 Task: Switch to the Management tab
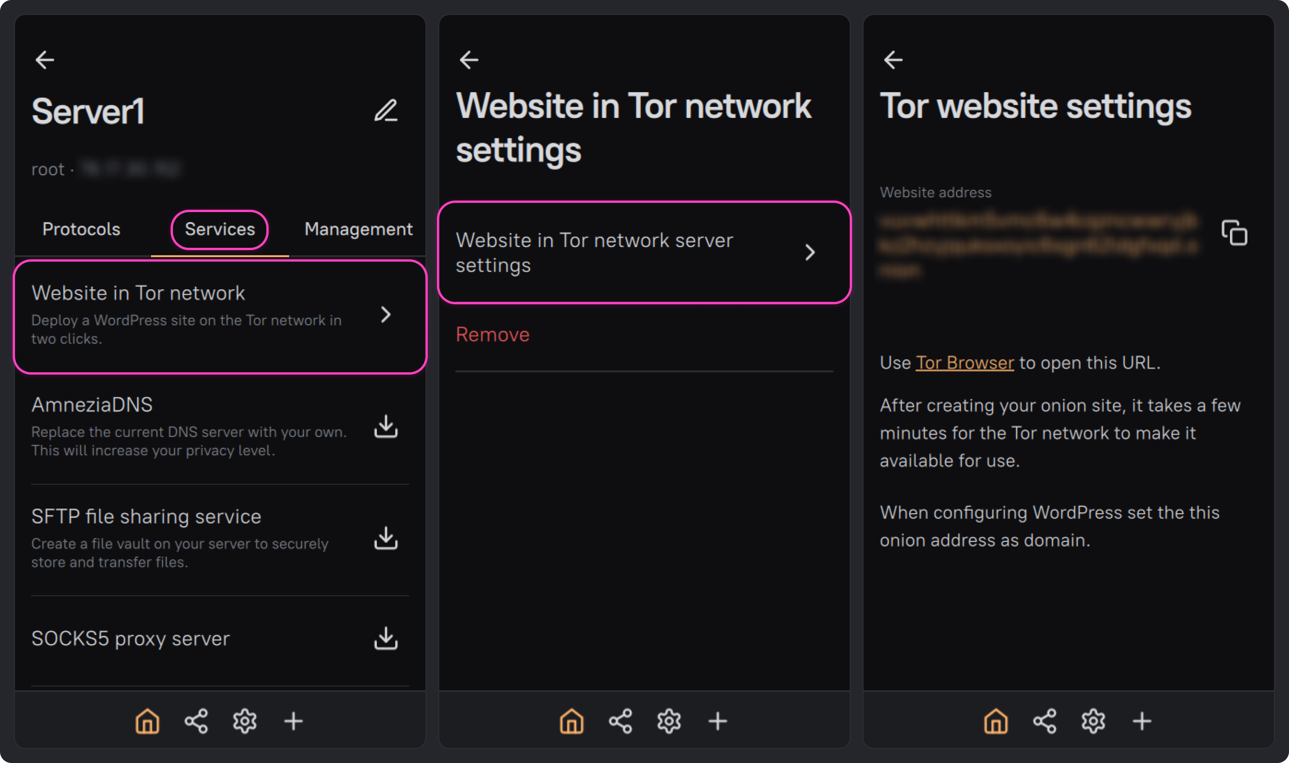click(x=358, y=229)
